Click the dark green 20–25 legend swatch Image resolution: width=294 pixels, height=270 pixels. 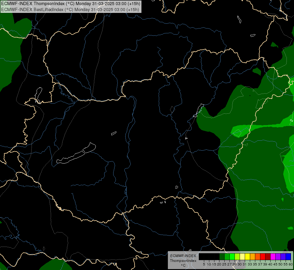click(222, 256)
